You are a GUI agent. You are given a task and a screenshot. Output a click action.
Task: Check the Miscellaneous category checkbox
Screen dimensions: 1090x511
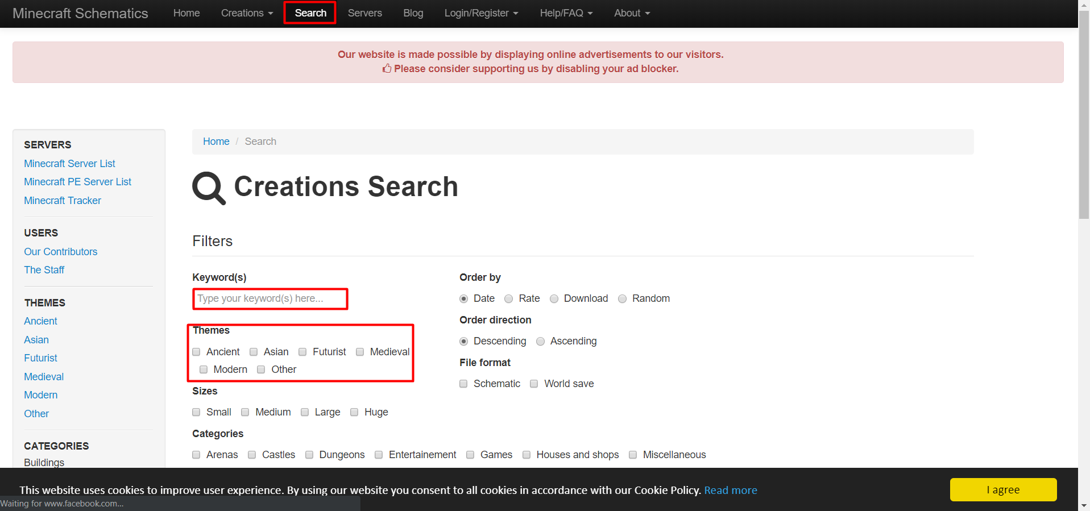[x=633, y=455]
